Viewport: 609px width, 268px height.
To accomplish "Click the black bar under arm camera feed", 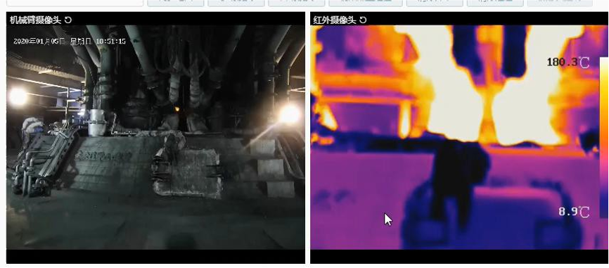I will pos(155,257).
